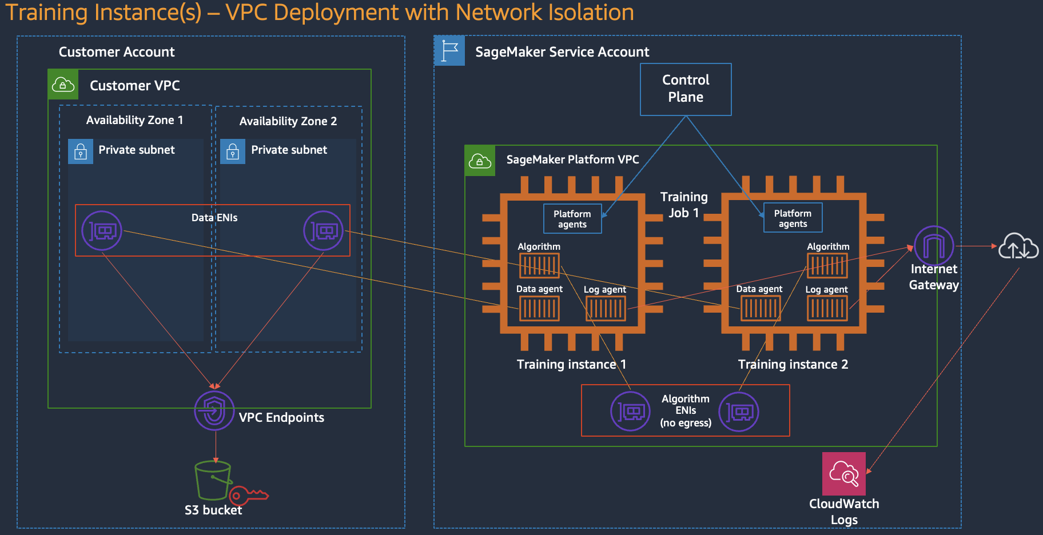This screenshot has height=535, width=1043.
Task: Click the Algorithm ENI icon under Training instance 2
Action: click(x=739, y=411)
